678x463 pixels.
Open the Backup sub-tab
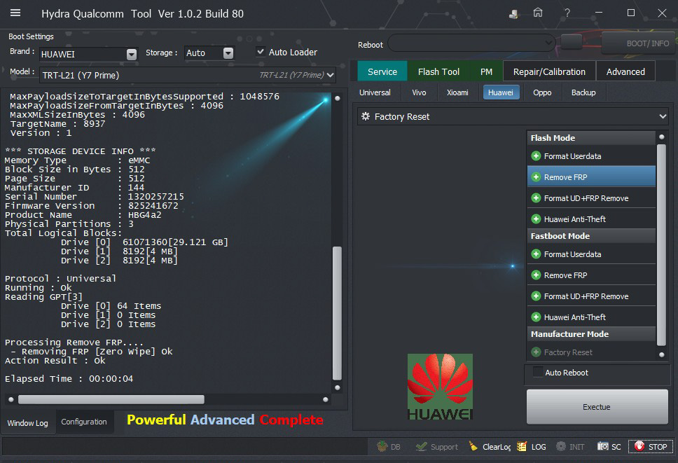tap(583, 92)
